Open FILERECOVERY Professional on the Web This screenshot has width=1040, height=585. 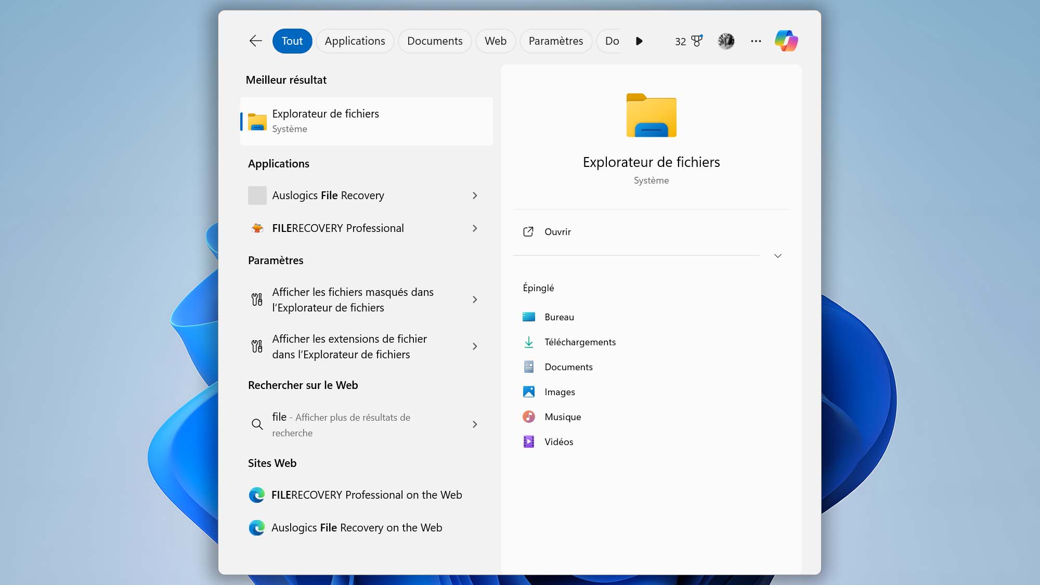point(367,495)
